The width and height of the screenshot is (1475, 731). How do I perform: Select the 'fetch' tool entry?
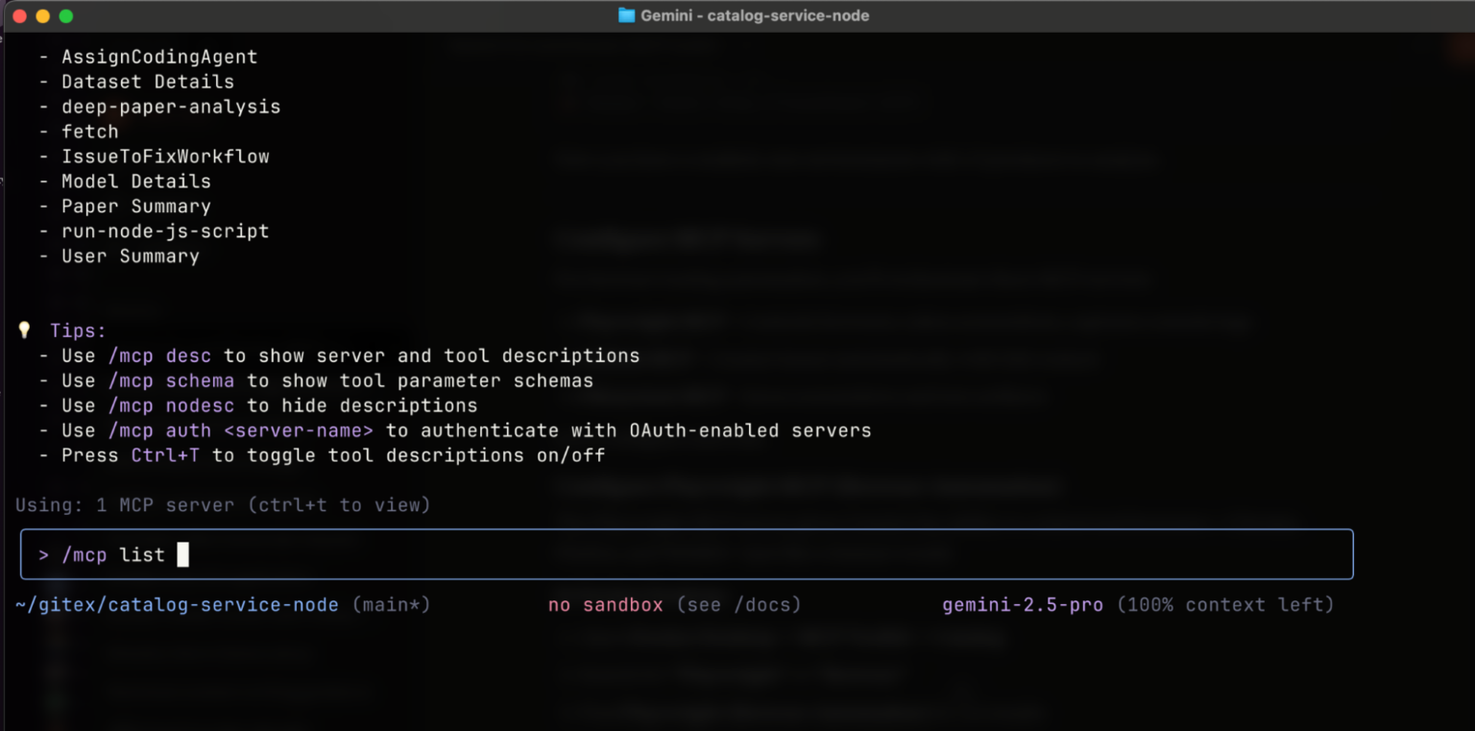tap(89, 132)
